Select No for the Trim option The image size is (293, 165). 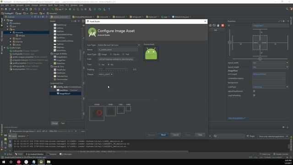109,65
